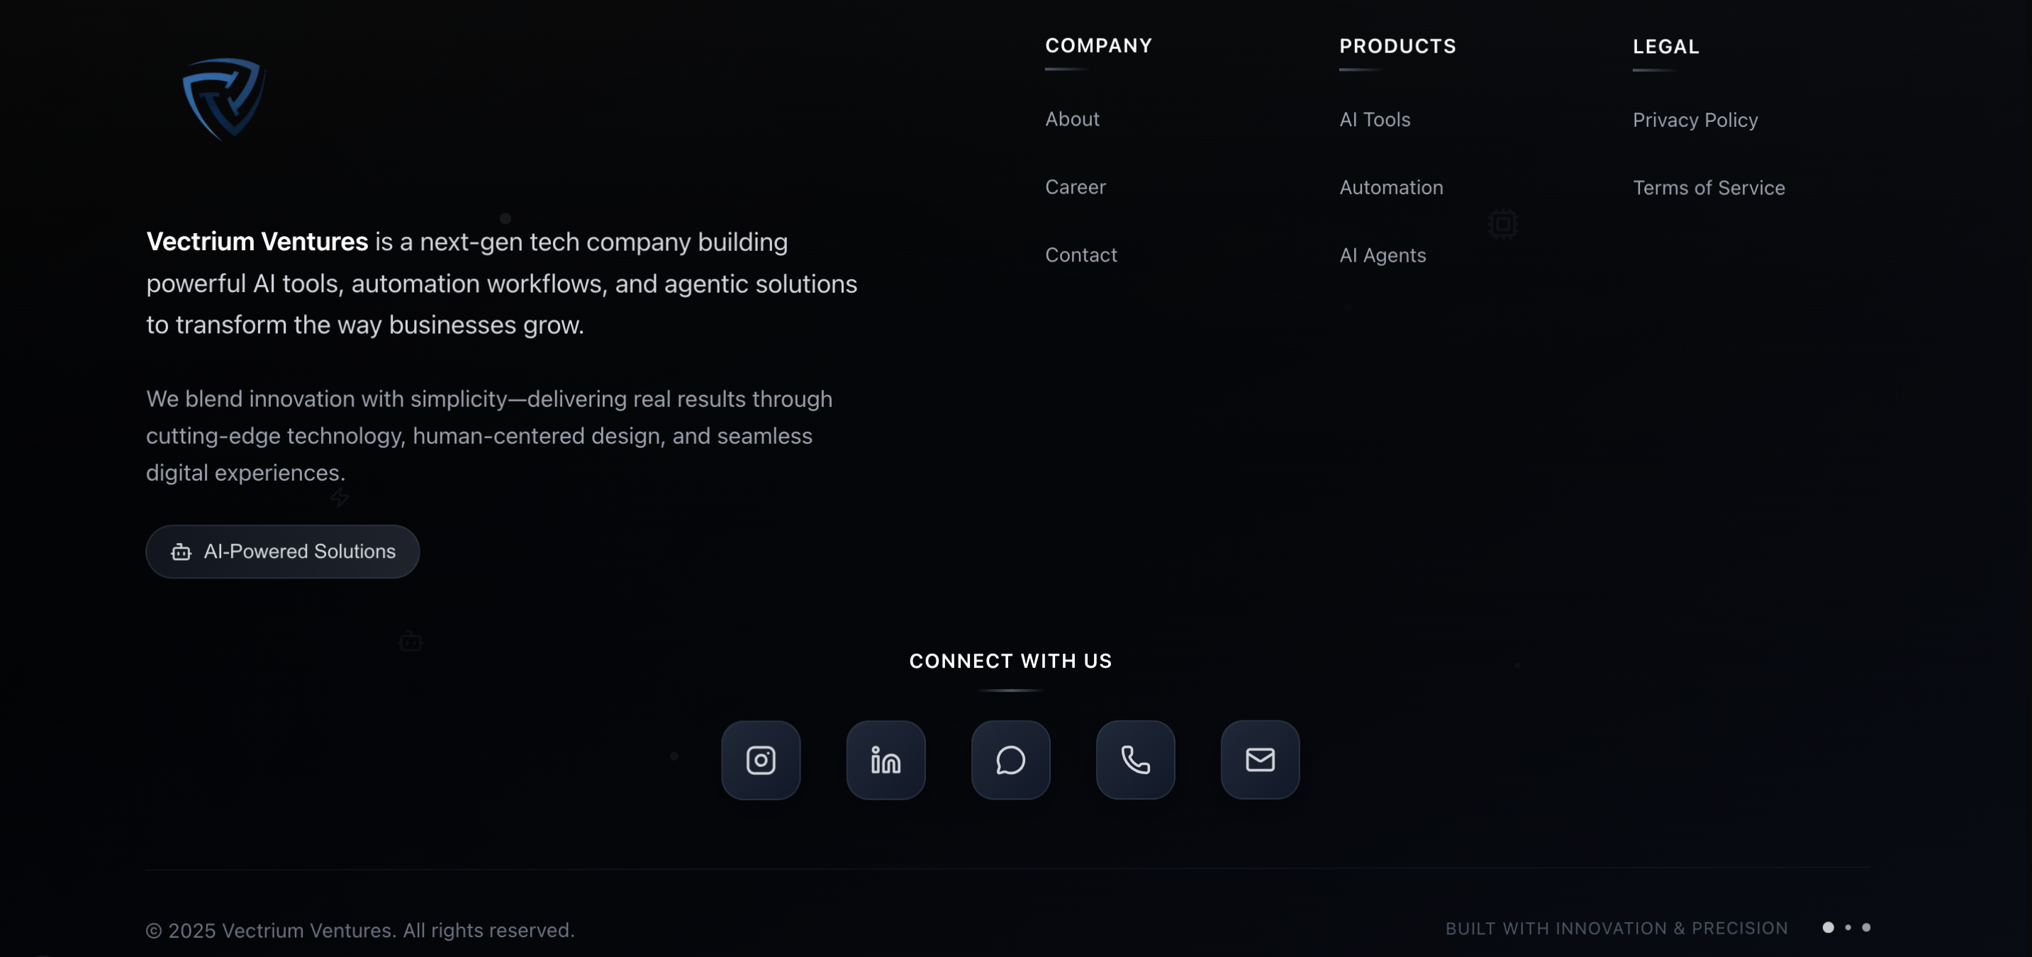Open the Instagram social icon
Screen dimensions: 2032x957
761,760
